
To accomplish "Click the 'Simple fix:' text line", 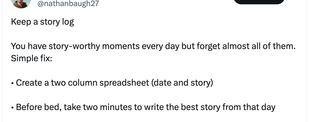I will click(32, 58).
